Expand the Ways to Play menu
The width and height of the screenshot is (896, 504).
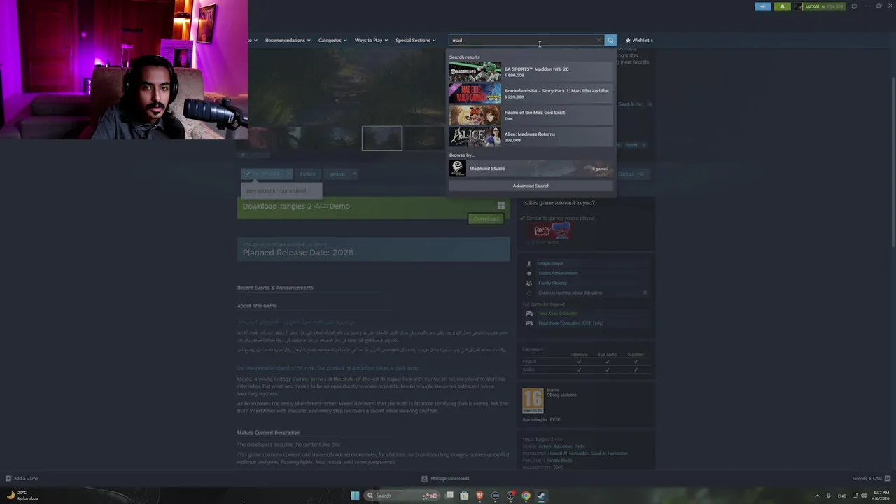[371, 41]
